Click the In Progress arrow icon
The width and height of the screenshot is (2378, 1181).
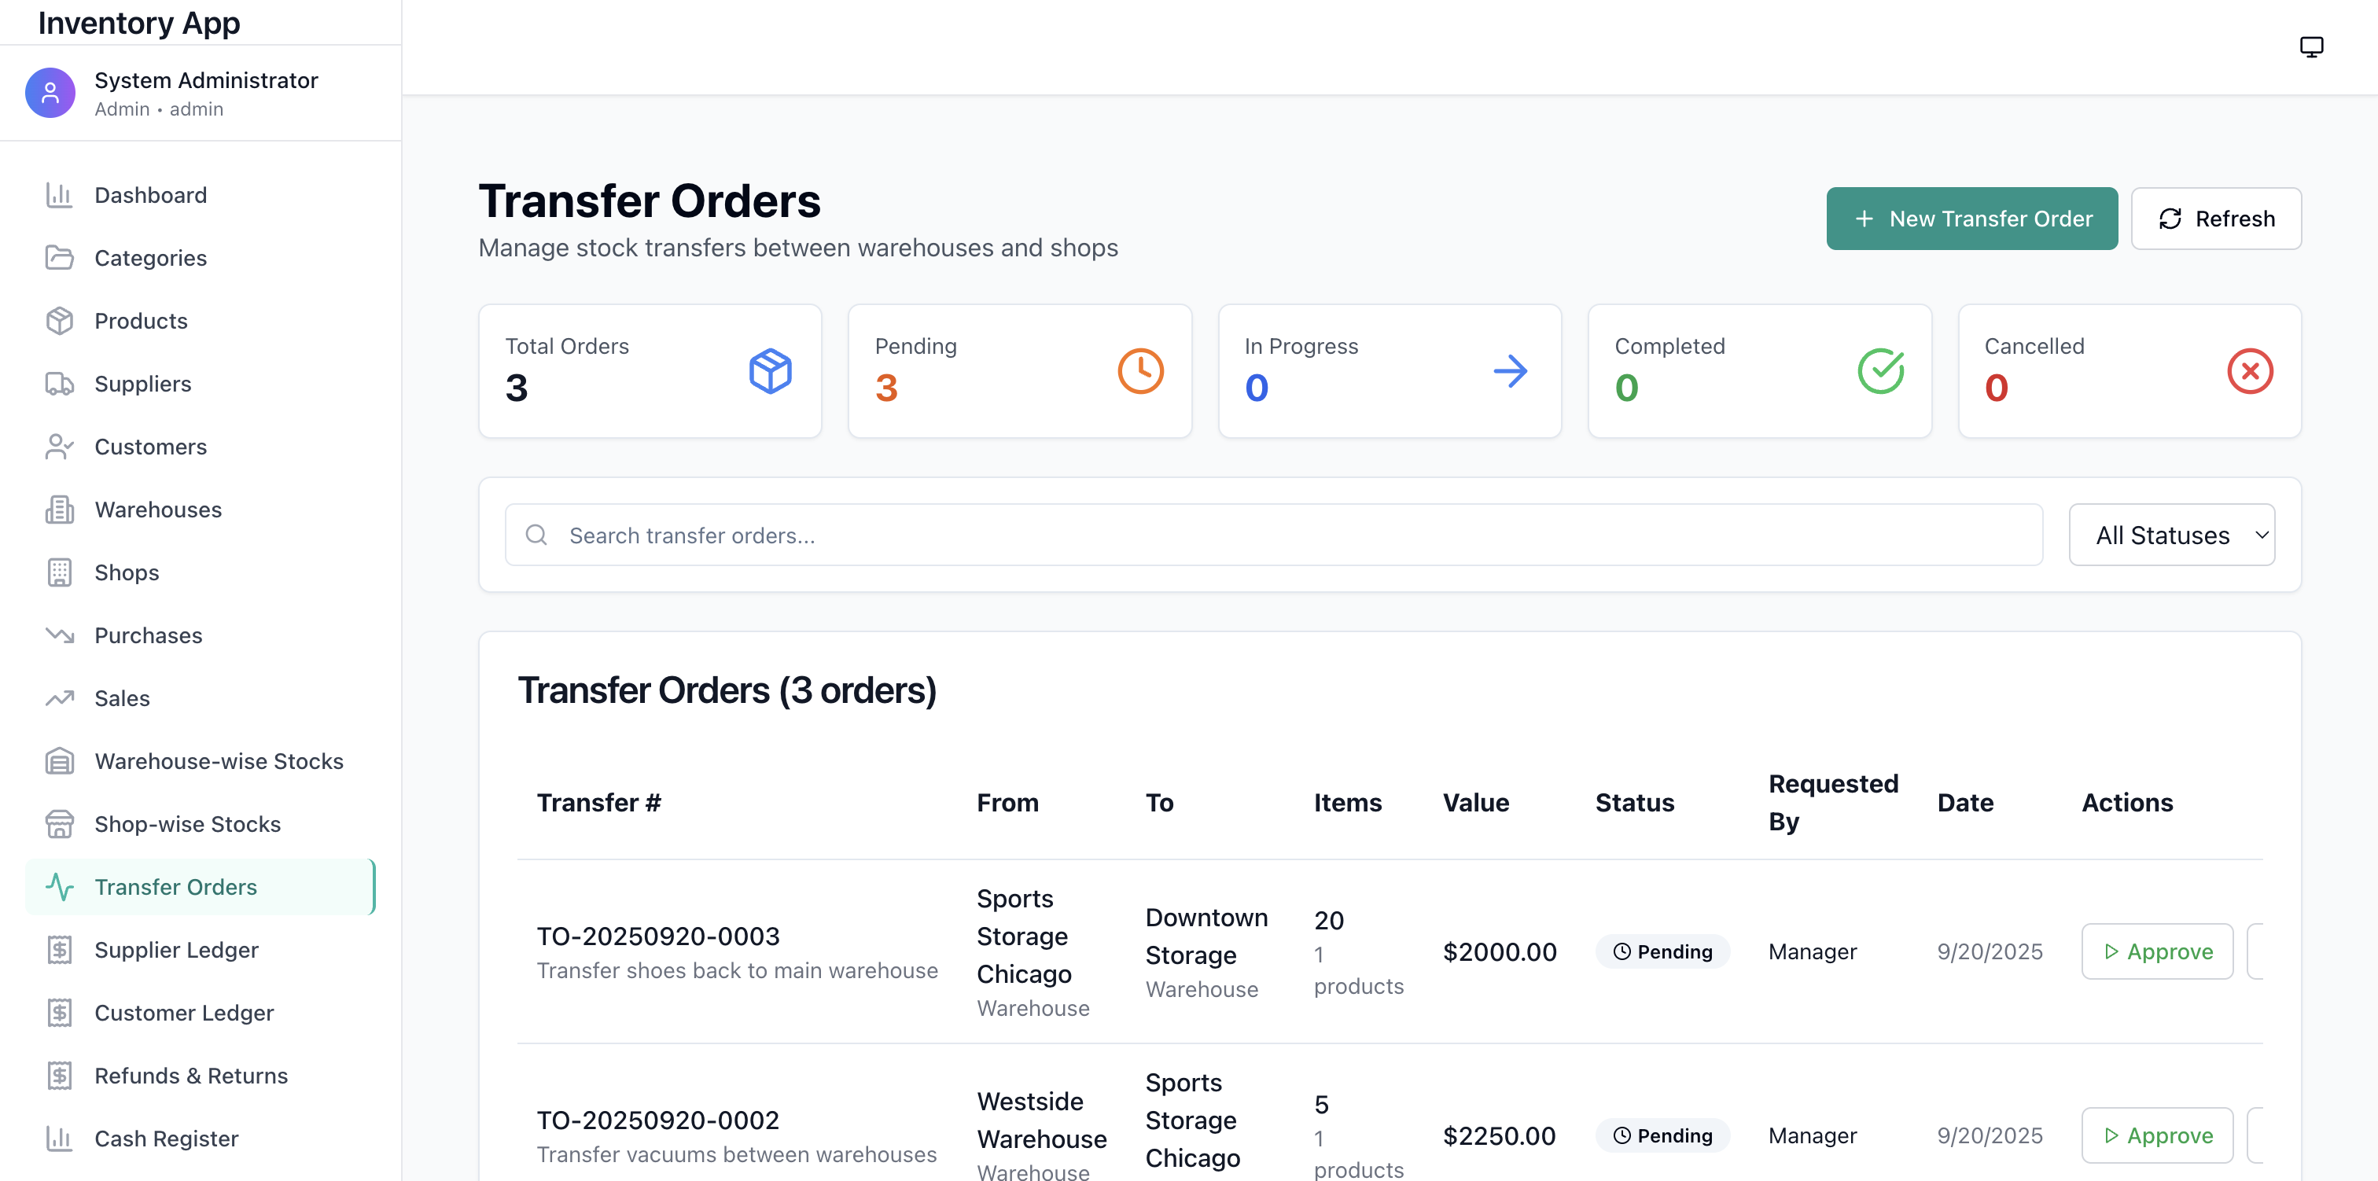click(1511, 370)
